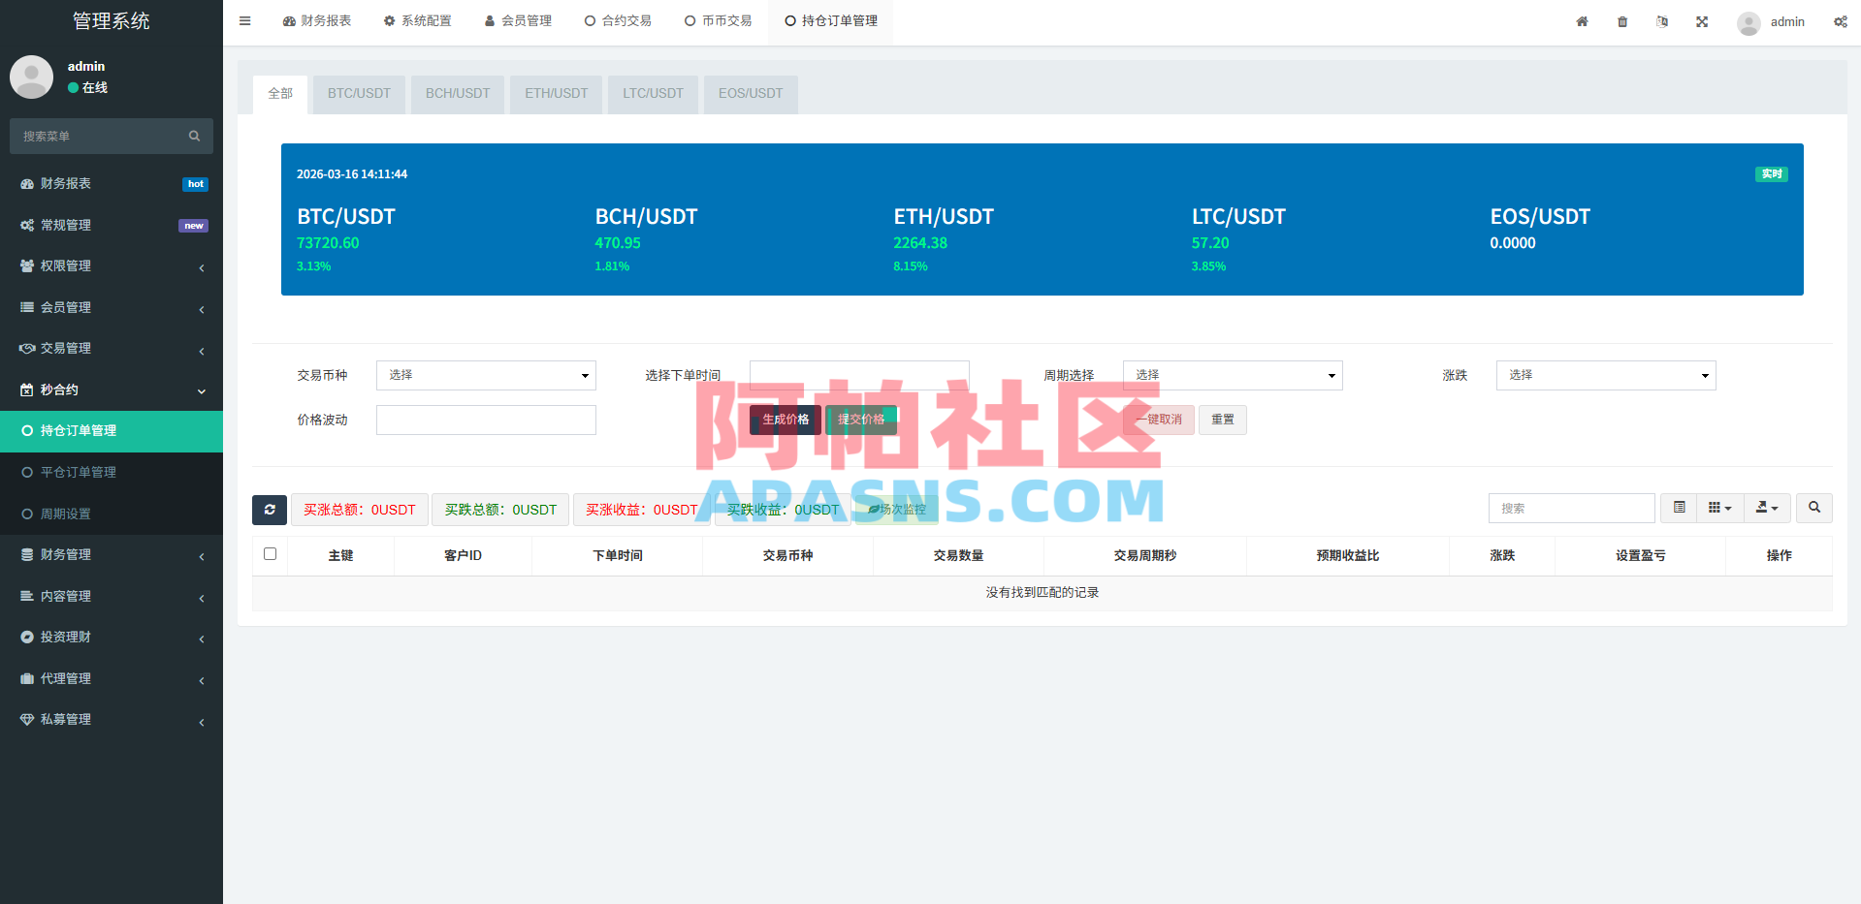Open the settings cogs icon at top right
1861x904 pixels.
click(x=1840, y=21)
